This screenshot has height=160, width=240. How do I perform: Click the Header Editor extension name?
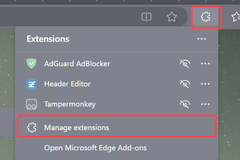[67, 84]
